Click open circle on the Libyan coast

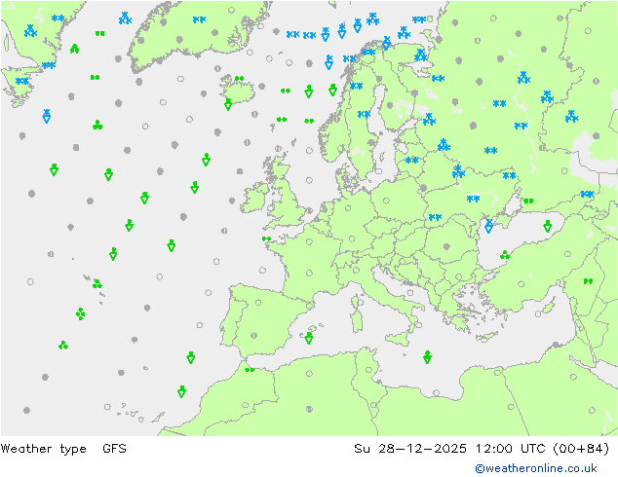[436, 392]
